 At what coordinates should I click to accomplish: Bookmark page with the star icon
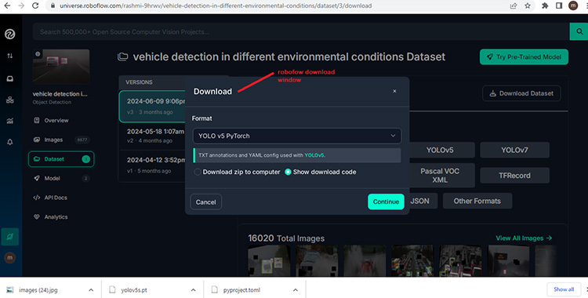click(x=528, y=5)
